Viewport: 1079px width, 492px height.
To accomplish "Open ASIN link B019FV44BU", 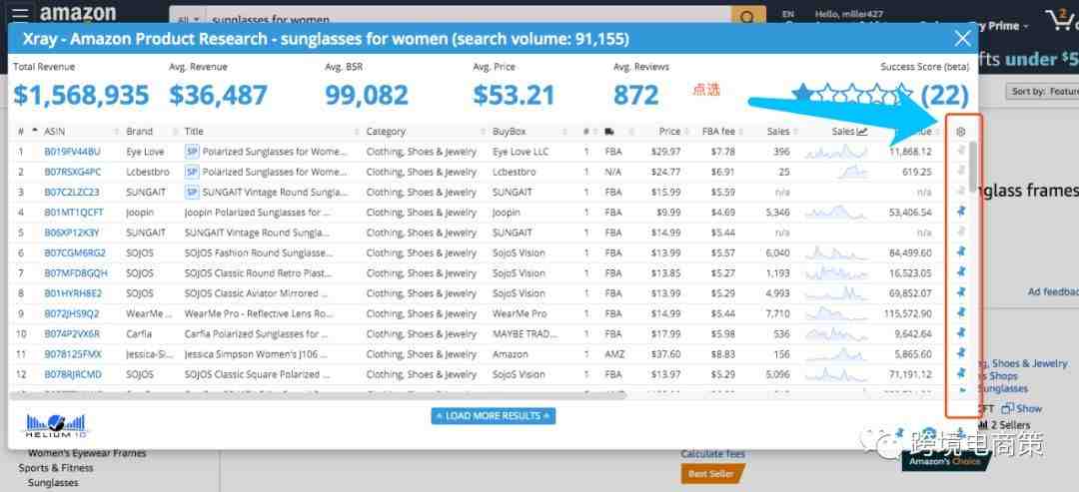I will click(72, 152).
